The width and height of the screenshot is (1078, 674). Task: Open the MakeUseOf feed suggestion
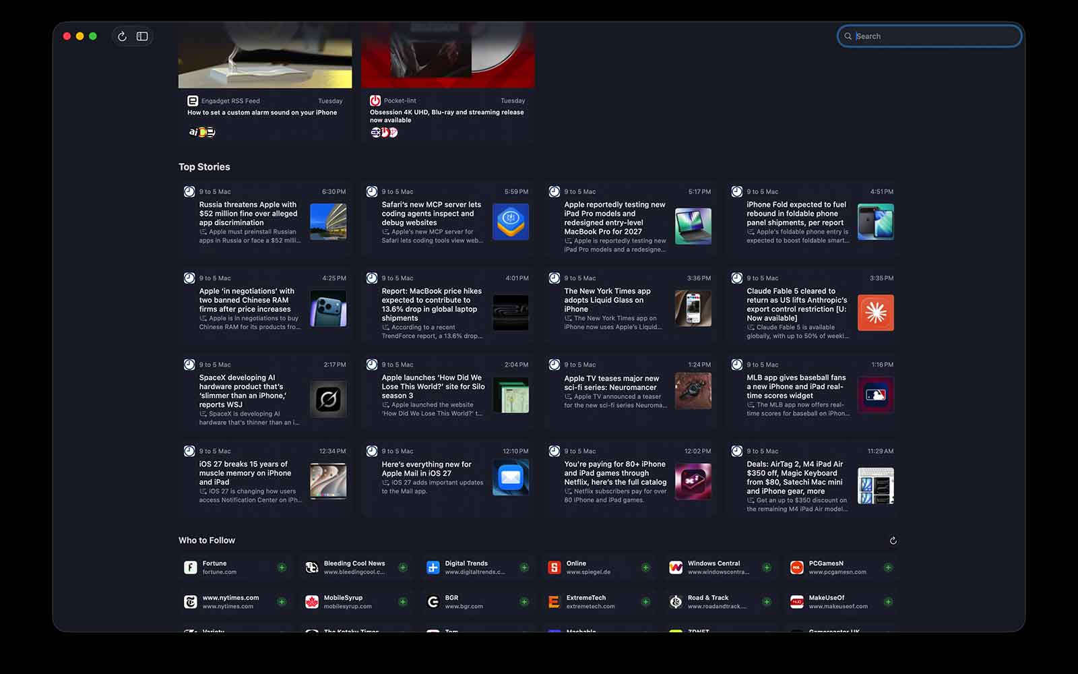click(842, 602)
